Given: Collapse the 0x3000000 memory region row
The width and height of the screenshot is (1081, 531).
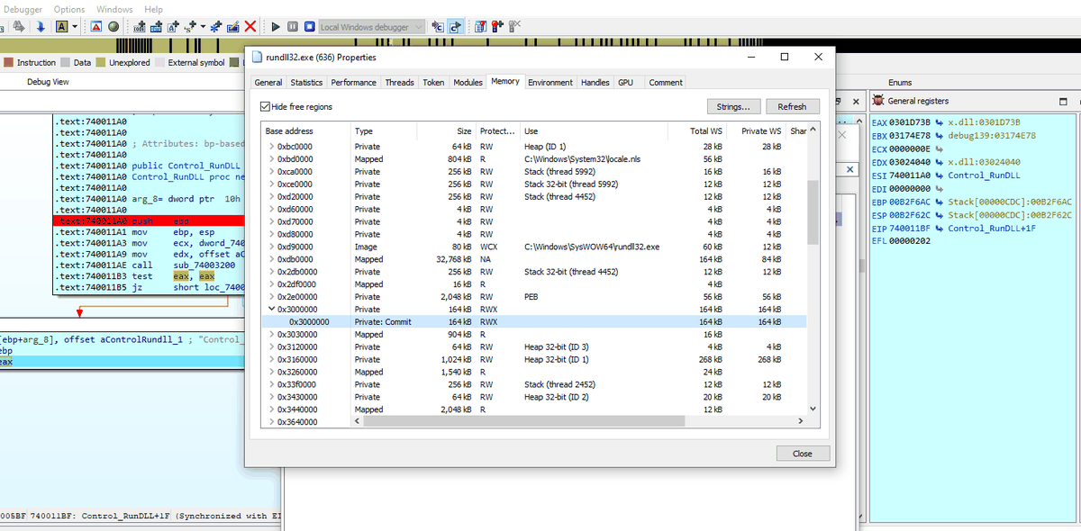Looking at the screenshot, I should click(x=271, y=309).
